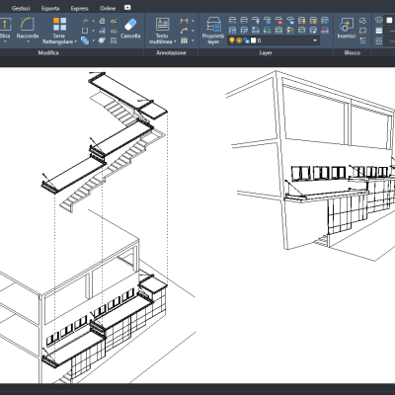Expand the Raccorda dropdown arrow

click(x=28, y=41)
